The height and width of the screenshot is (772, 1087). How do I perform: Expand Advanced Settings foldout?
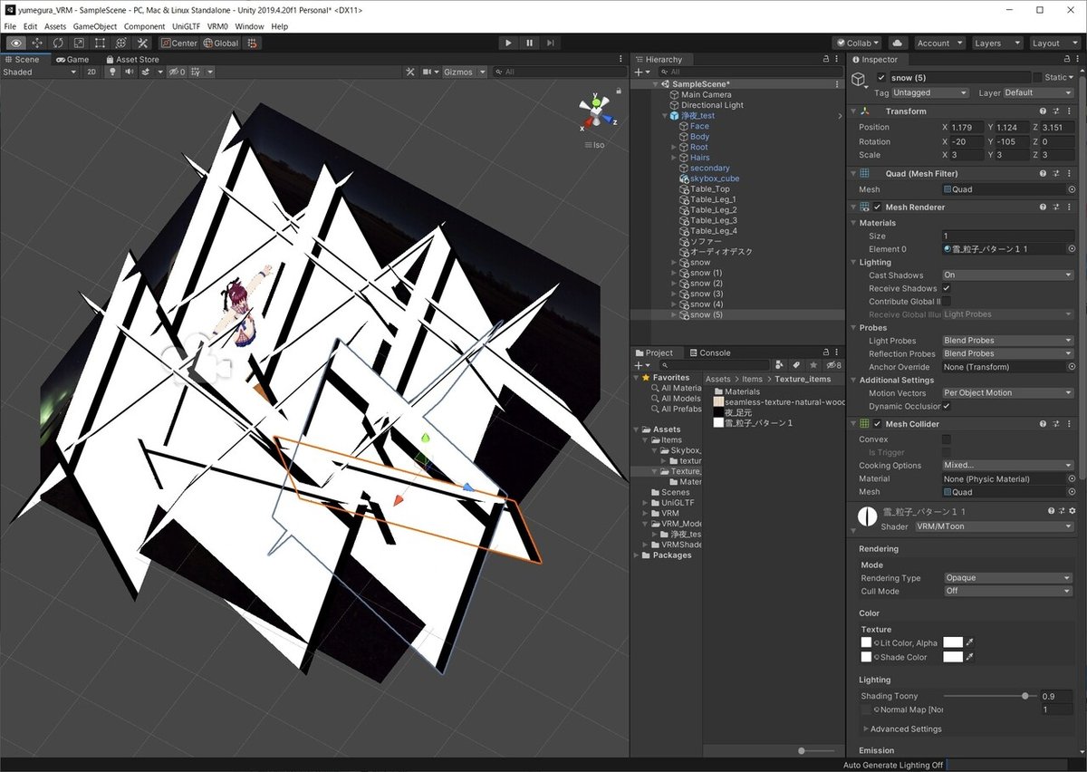(865, 729)
